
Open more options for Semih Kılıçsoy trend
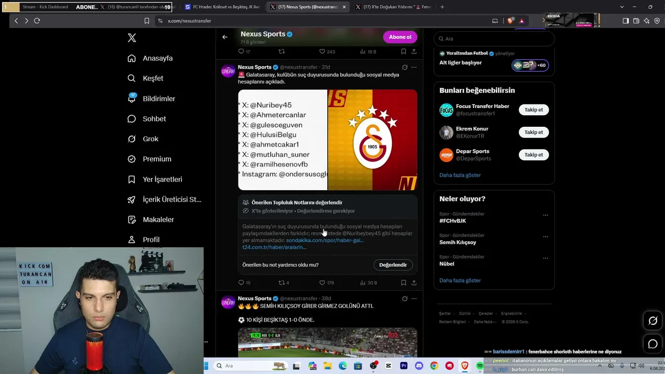[x=546, y=236]
